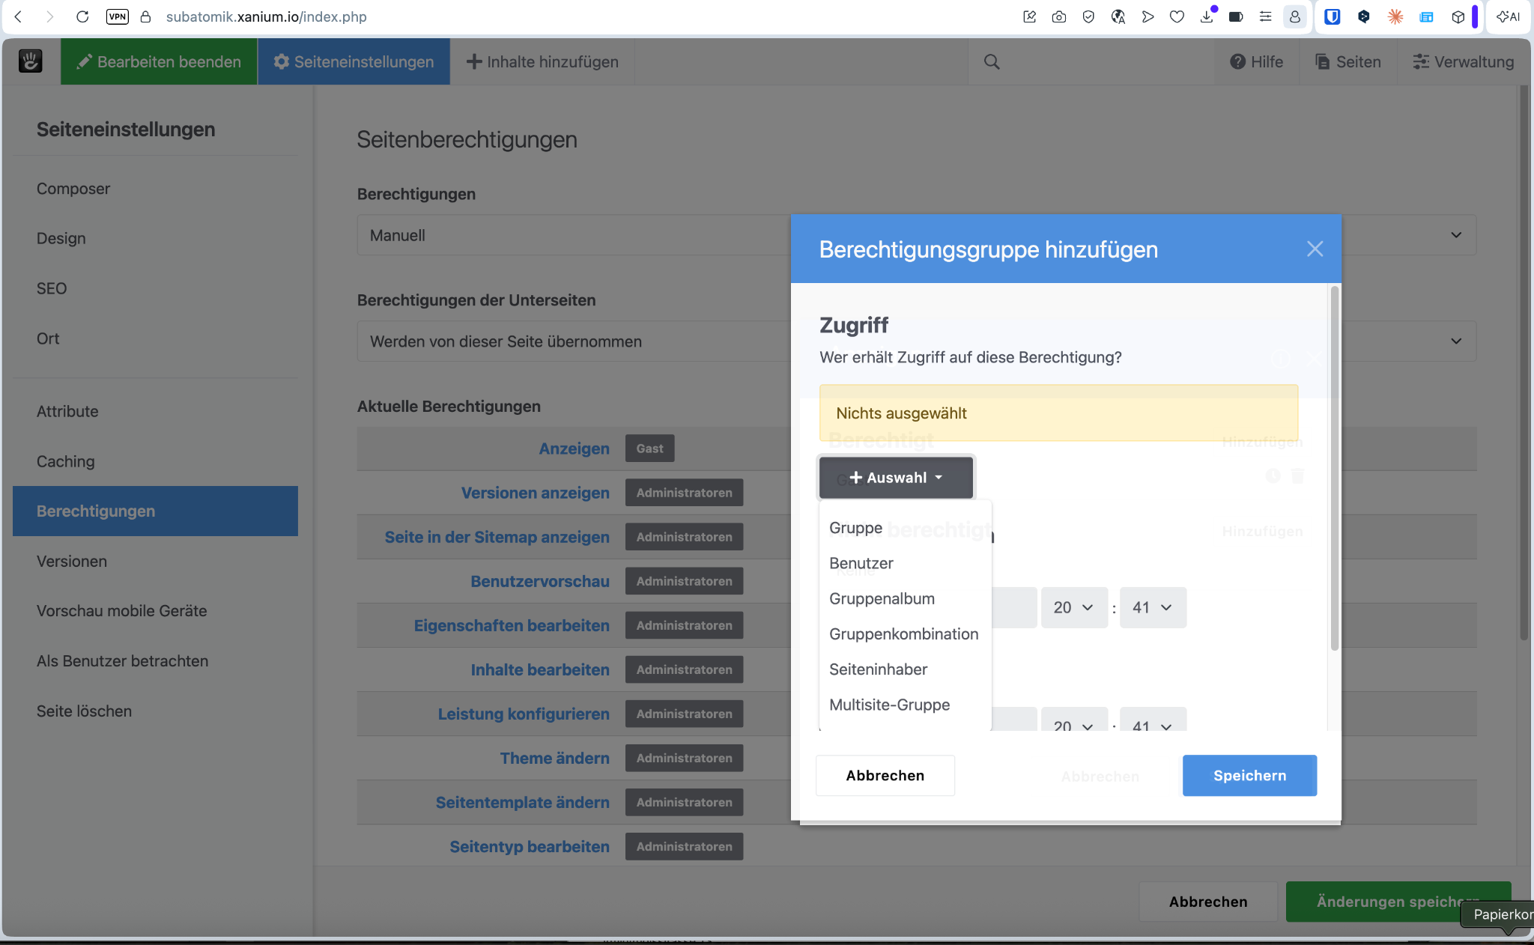The width and height of the screenshot is (1534, 945).
Task: Open the easy setup sliders icon
Action: pyautogui.click(x=1265, y=16)
